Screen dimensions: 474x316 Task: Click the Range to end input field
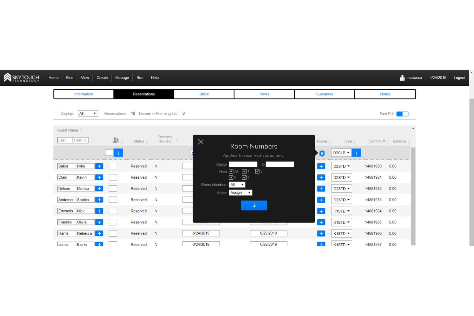tap(280, 164)
